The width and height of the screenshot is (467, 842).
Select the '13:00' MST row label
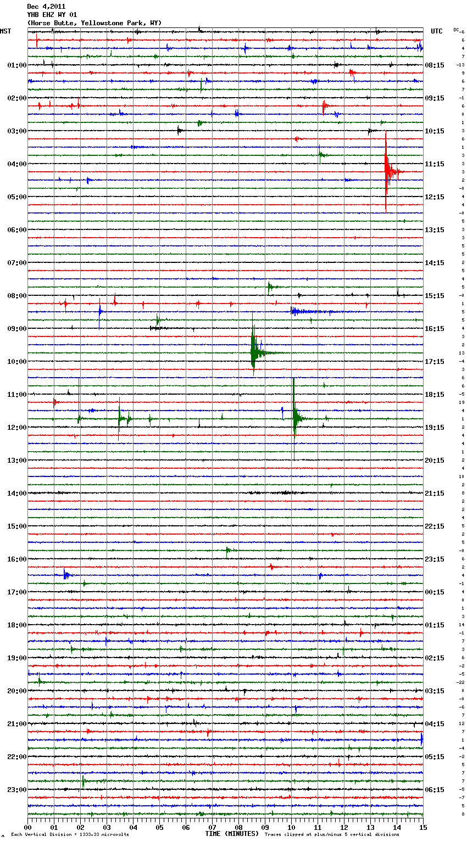pos(17,461)
